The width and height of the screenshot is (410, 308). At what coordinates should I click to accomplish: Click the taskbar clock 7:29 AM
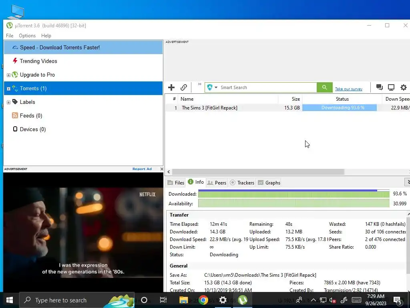pos(376,300)
